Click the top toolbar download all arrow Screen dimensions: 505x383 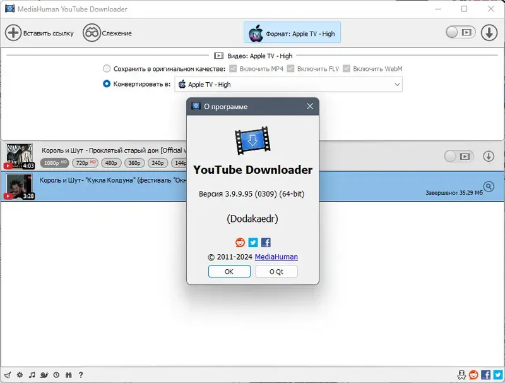[489, 33]
